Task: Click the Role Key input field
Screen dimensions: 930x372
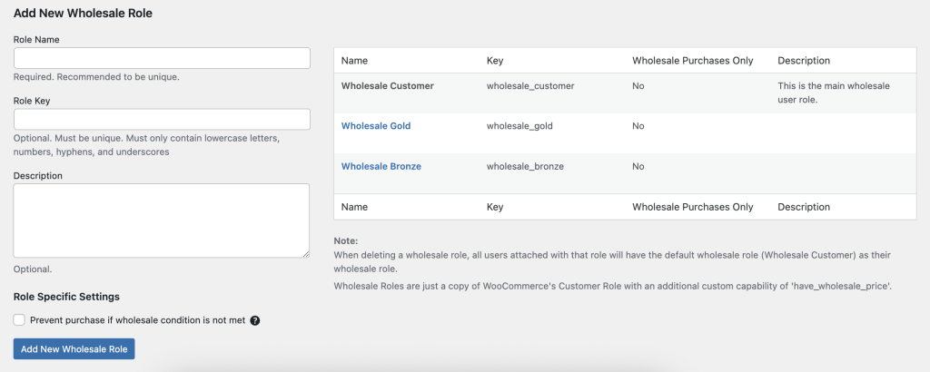Action: [x=162, y=119]
